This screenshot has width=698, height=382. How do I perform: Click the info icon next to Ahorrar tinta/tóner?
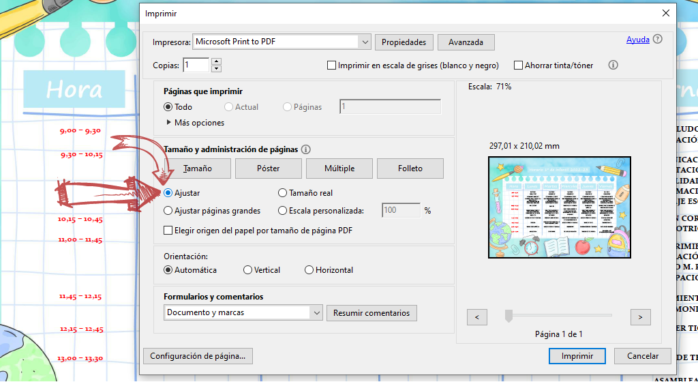(x=613, y=65)
